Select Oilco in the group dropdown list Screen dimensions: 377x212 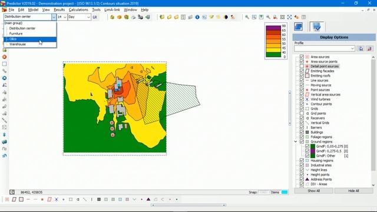pos(30,39)
